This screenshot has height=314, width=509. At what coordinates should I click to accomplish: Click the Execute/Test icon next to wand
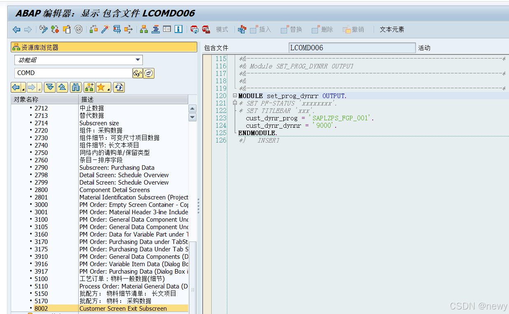pyautogui.click(x=117, y=29)
